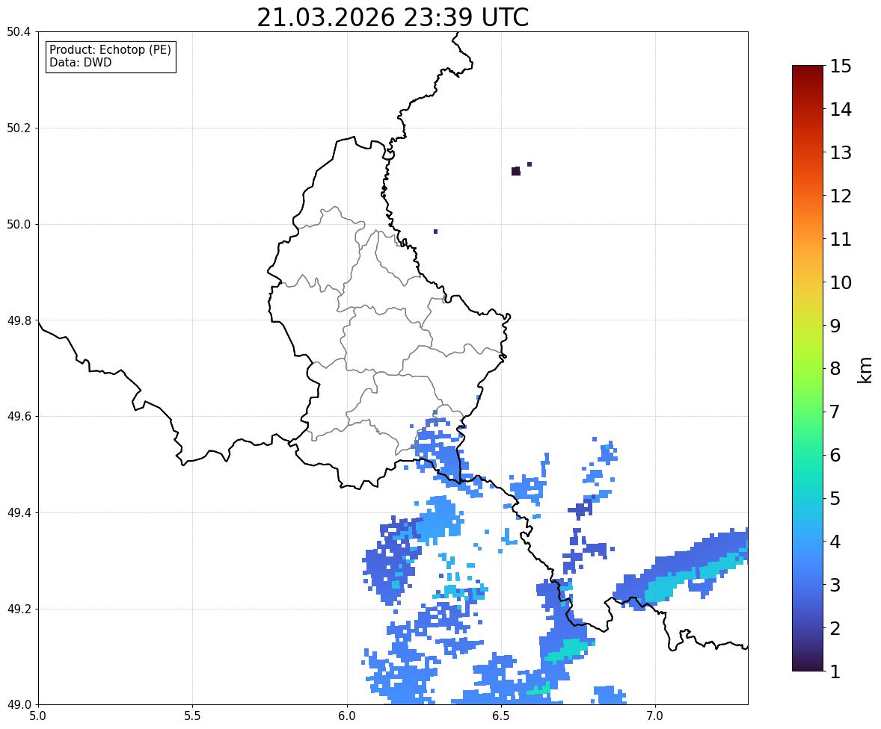Click the green section of the colorbar near 7 km
881x729 pixels.
pos(808,412)
